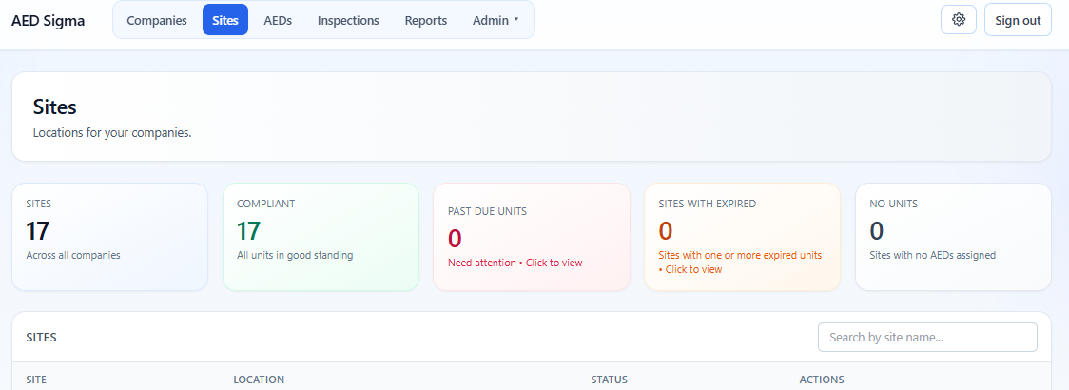Click the SITE column header
Image resolution: width=1069 pixels, height=390 pixels.
click(x=36, y=380)
